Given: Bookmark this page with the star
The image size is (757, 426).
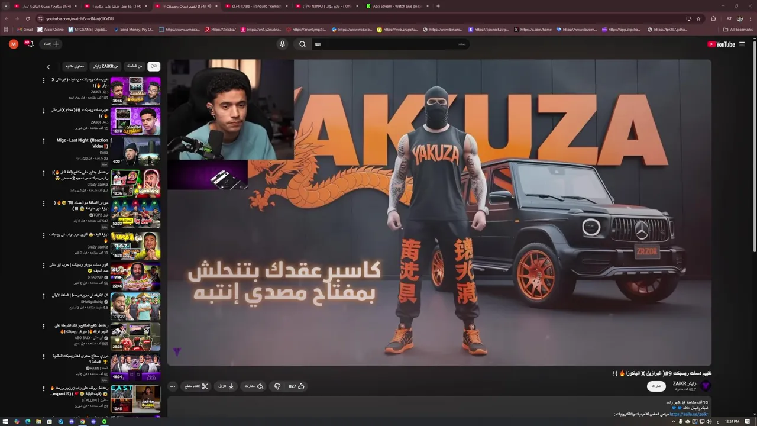Looking at the screenshot, I should (x=698, y=18).
